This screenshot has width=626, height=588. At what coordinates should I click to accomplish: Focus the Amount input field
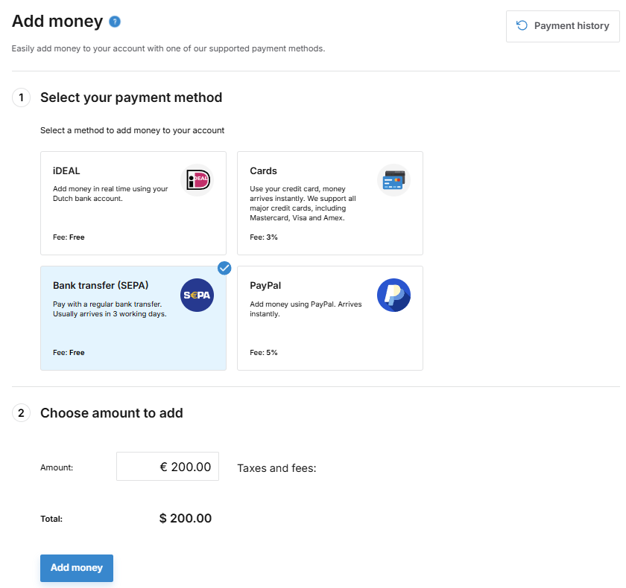click(x=168, y=467)
